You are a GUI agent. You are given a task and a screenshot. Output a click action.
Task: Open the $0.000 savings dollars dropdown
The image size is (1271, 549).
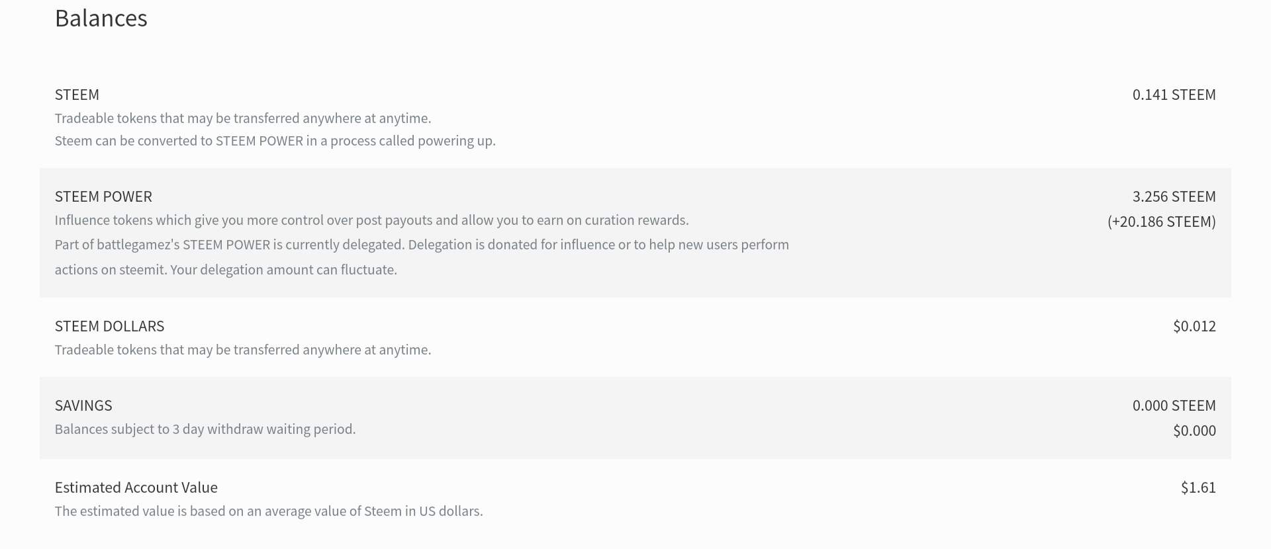[1194, 431]
